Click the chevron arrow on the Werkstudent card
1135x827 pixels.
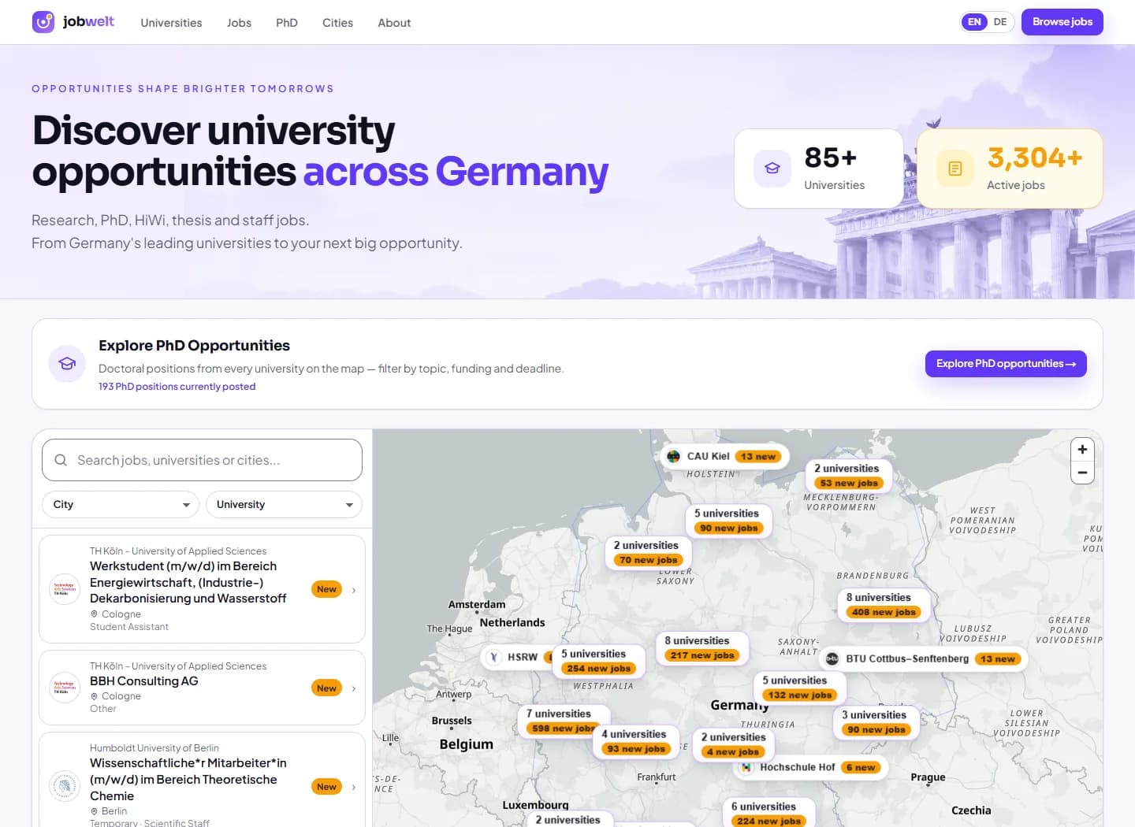tap(353, 590)
